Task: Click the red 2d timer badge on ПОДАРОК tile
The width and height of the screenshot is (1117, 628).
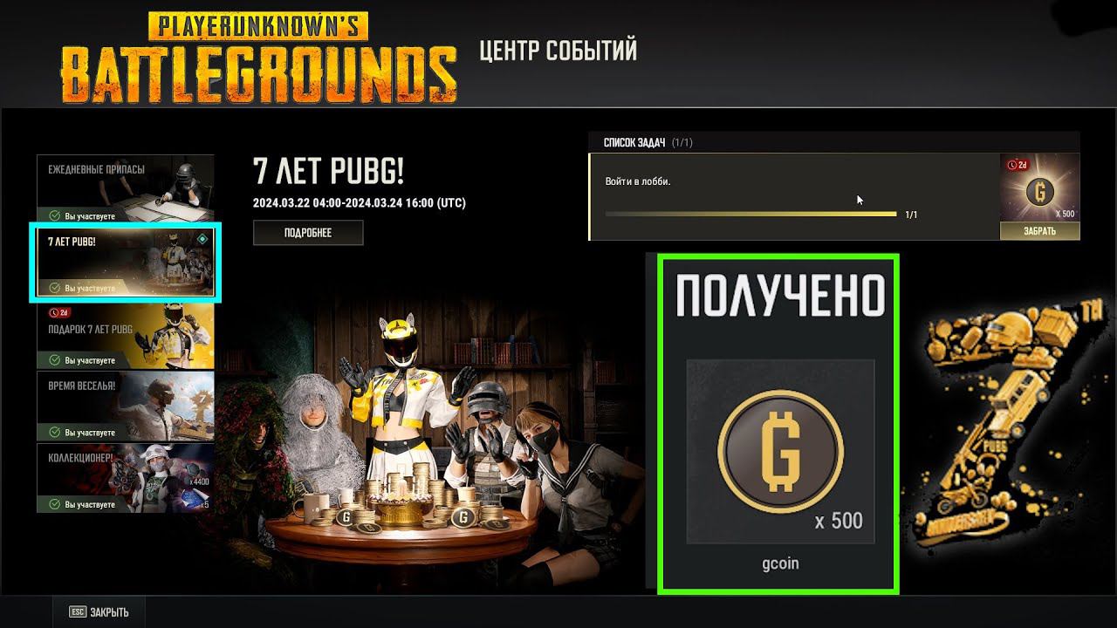Action: (59, 312)
